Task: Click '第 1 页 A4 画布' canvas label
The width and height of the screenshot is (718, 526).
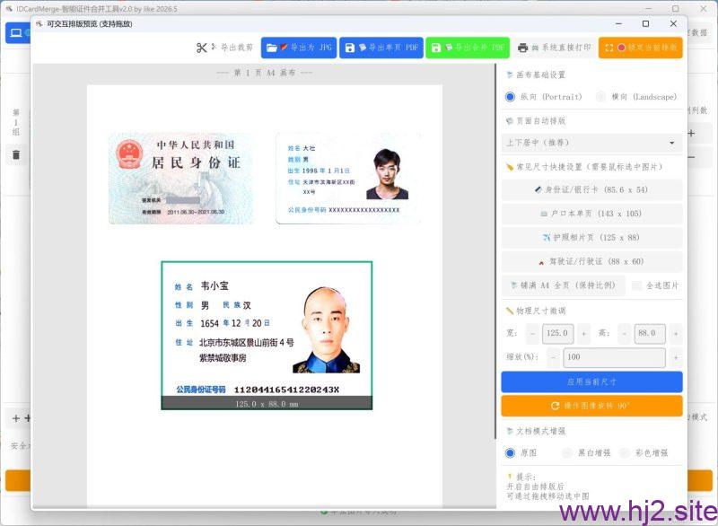Action: [265, 73]
